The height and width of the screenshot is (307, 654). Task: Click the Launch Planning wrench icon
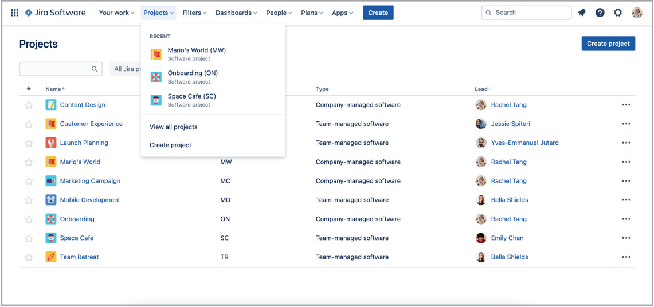(51, 143)
